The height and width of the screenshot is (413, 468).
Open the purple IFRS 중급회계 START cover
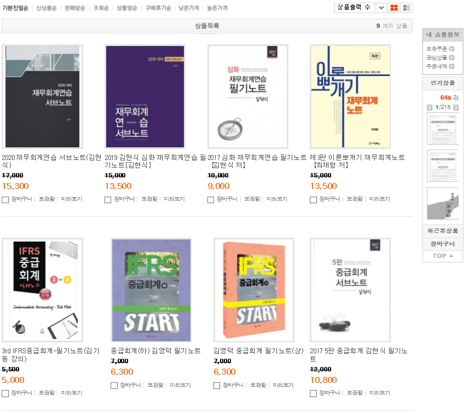pos(151,290)
